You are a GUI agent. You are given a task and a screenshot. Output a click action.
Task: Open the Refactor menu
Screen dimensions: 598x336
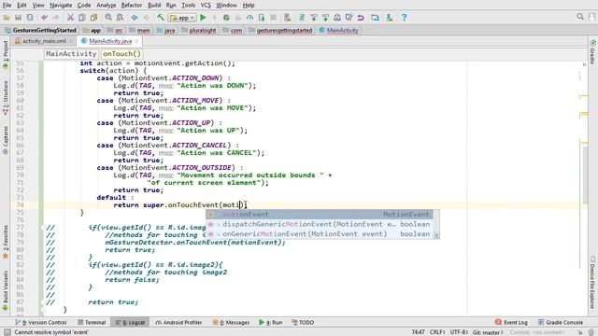click(x=132, y=5)
